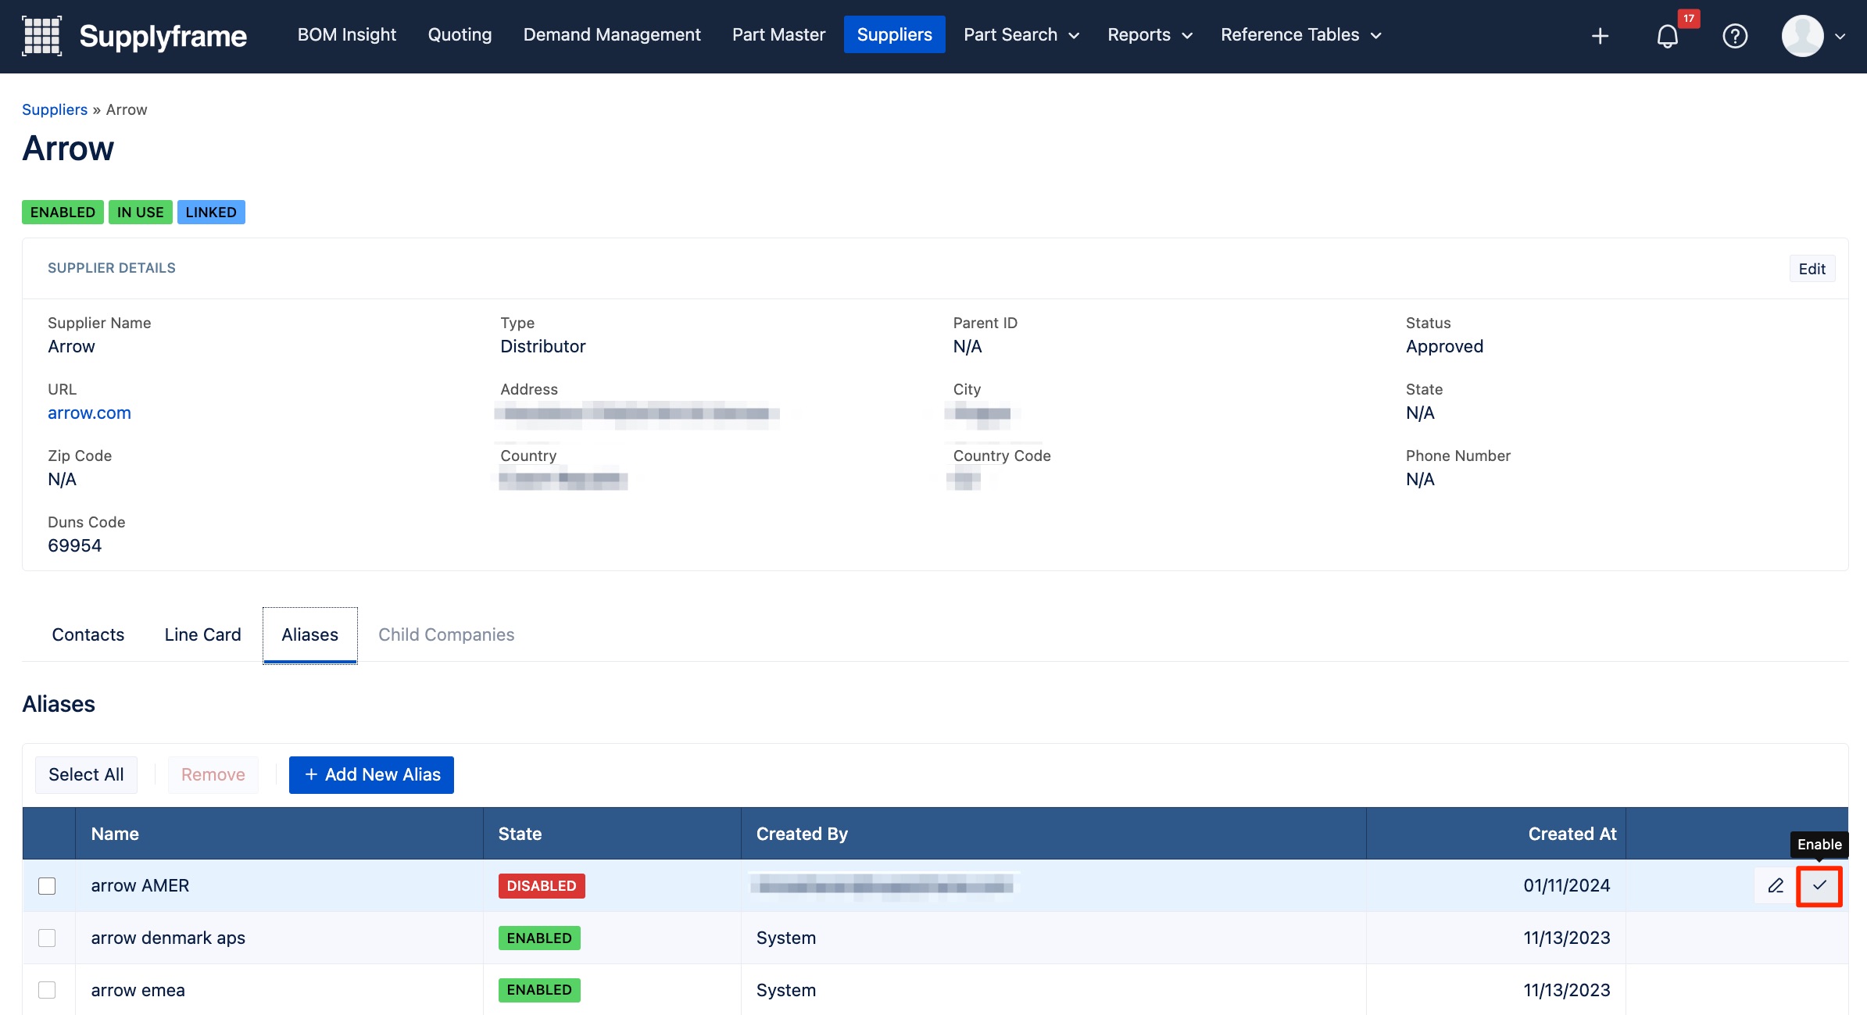Viewport: 1867px width, 1015px height.
Task: Click the 11/13/2023 date for arrow emea
Action: click(1566, 990)
